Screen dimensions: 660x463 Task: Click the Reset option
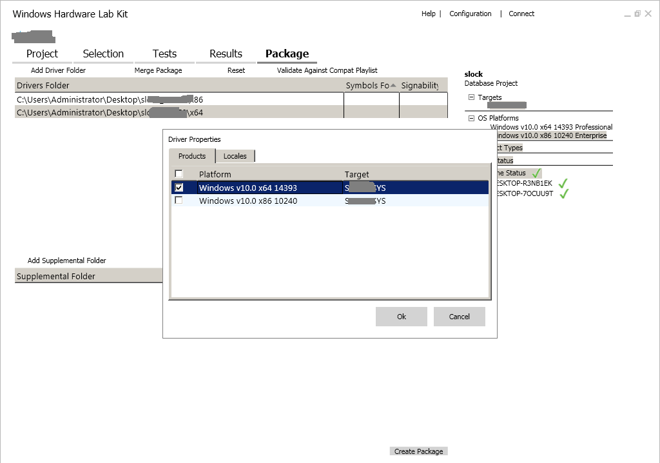[236, 70]
